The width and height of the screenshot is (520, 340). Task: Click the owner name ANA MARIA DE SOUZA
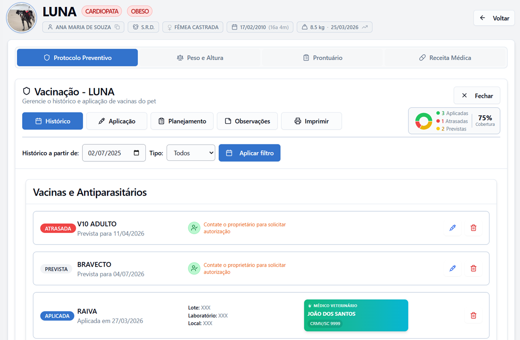pyautogui.click(x=83, y=27)
